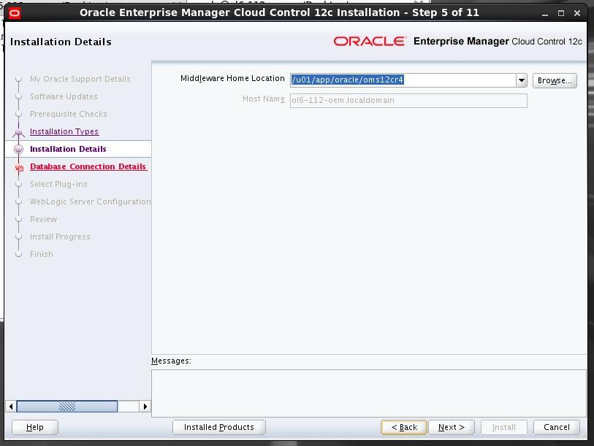594x446 pixels.
Task: Proceed with the Next button
Action: coord(452,427)
